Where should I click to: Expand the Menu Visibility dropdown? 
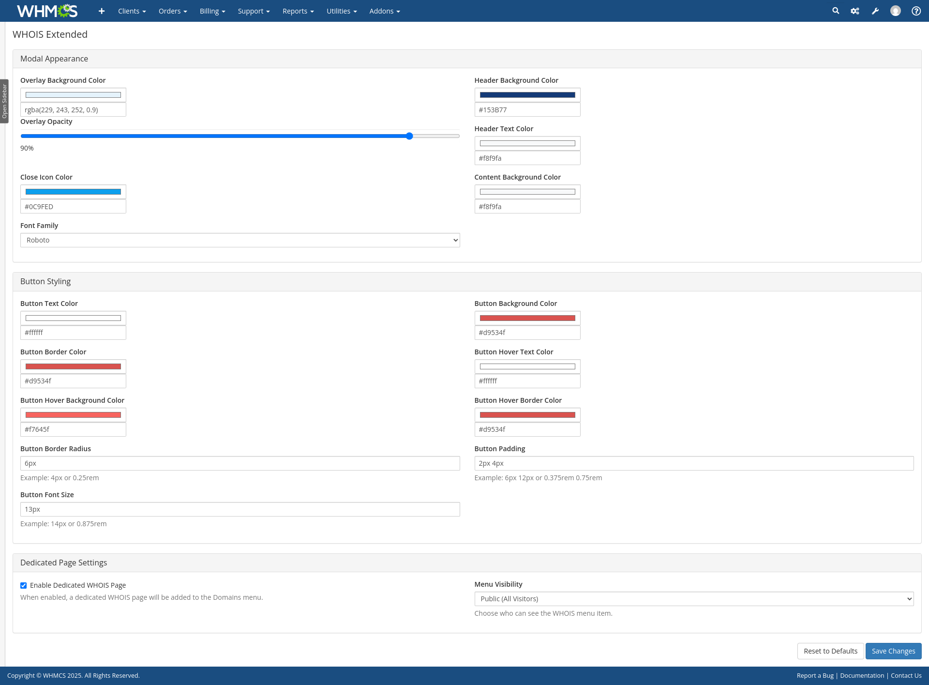coord(694,599)
